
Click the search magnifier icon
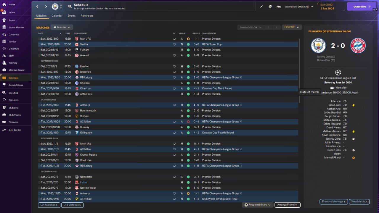pos(70,7)
